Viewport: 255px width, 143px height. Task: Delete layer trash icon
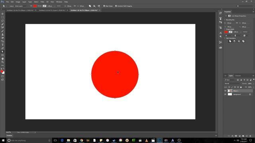250,136
